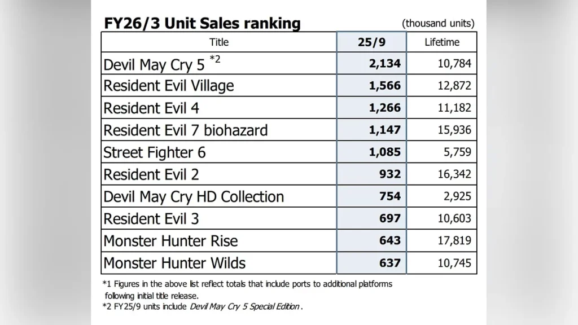Select the 25/9 column header
The width and height of the screenshot is (578, 325).
tap(371, 42)
